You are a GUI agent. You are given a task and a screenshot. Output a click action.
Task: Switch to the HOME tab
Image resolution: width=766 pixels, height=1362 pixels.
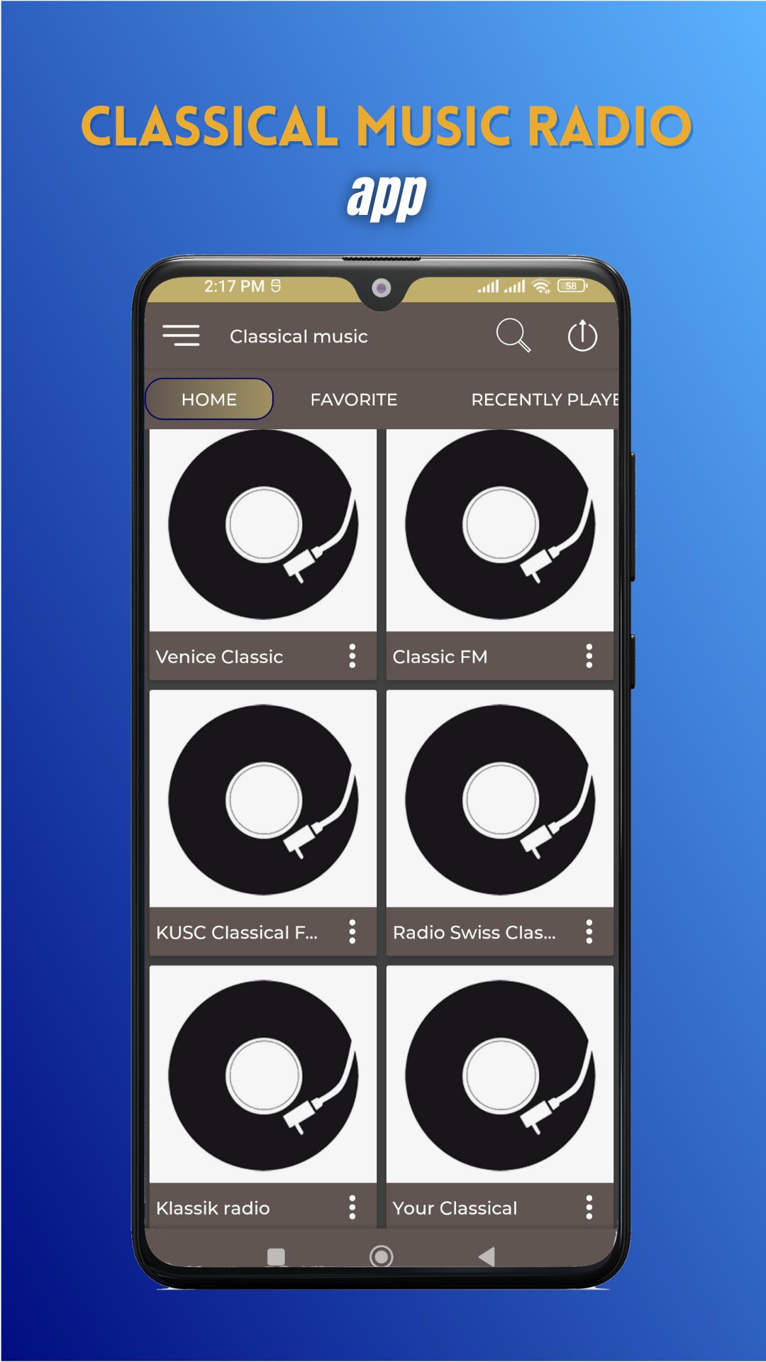click(x=209, y=399)
